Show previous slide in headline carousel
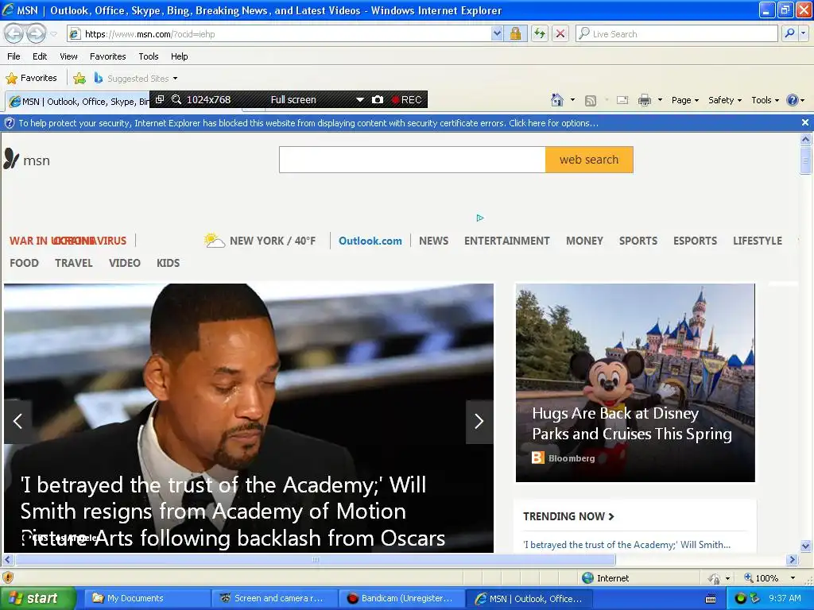 [x=17, y=421]
